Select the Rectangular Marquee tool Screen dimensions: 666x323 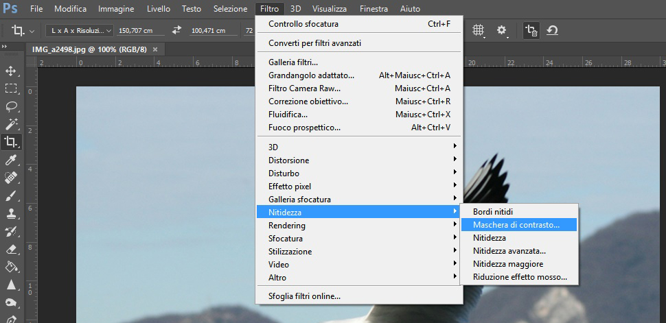pos(10,88)
